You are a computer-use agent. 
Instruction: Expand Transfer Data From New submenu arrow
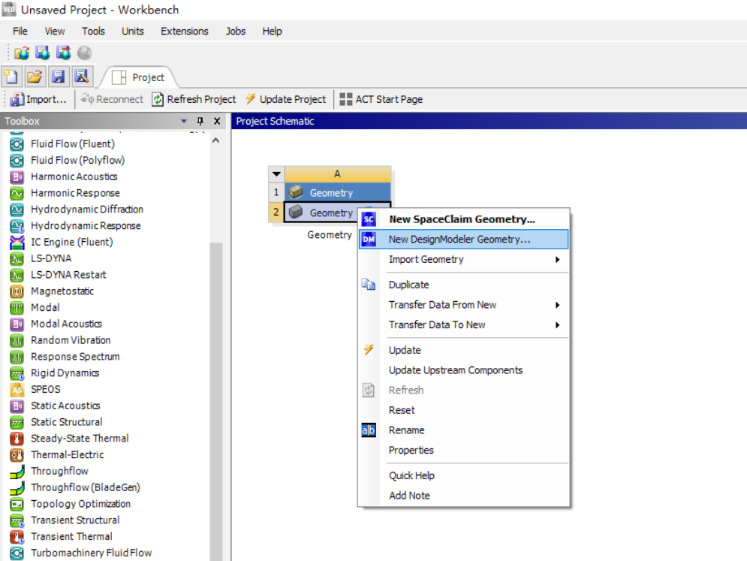coord(557,305)
